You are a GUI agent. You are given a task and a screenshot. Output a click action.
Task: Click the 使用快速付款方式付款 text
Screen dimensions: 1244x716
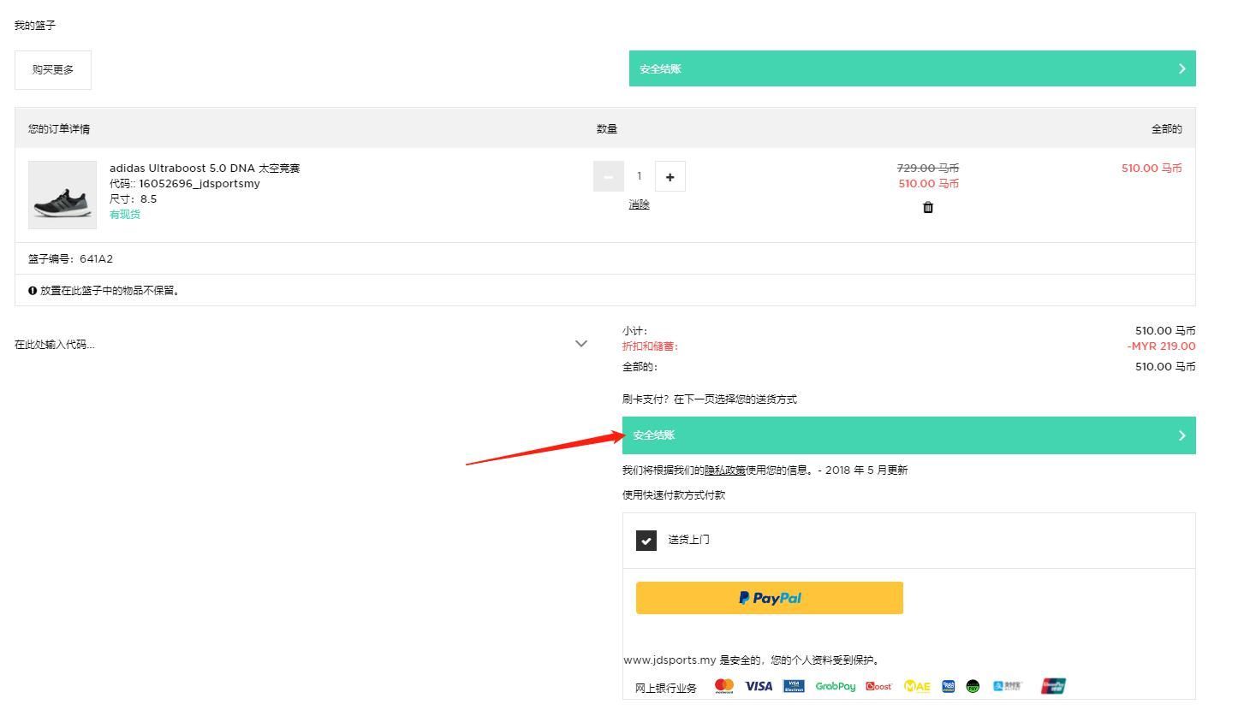[x=674, y=495]
